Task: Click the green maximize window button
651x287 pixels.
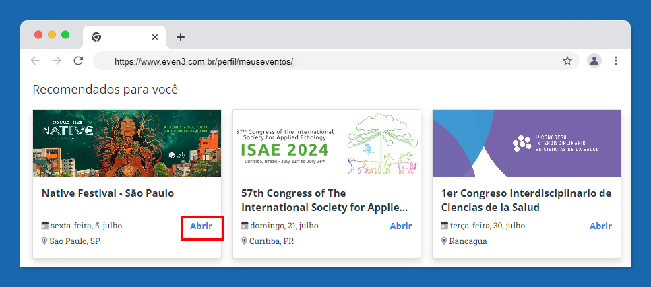Action: (65, 35)
